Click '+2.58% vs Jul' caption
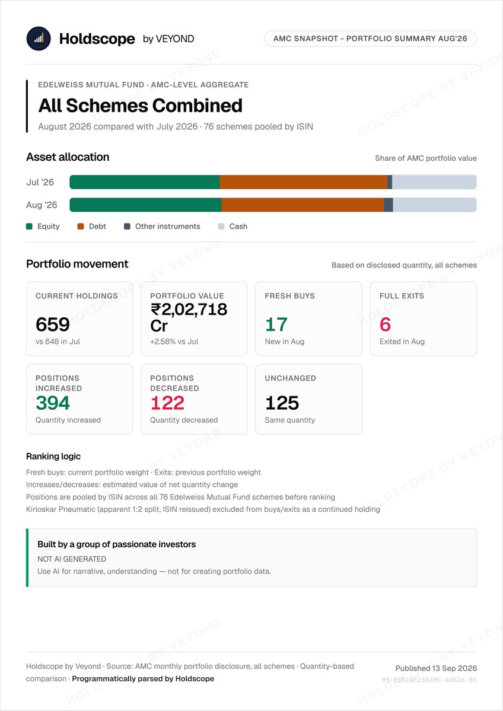This screenshot has height=711, width=503. (174, 342)
